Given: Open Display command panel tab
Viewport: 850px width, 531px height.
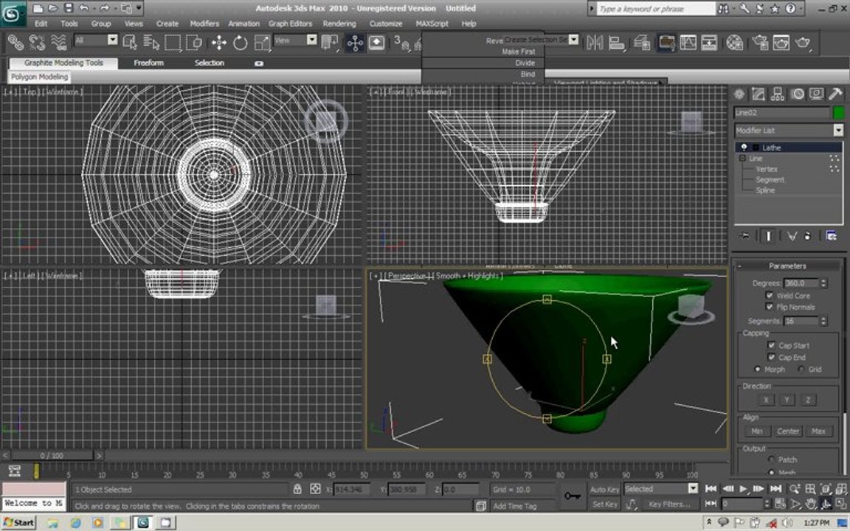Looking at the screenshot, I should point(816,94).
